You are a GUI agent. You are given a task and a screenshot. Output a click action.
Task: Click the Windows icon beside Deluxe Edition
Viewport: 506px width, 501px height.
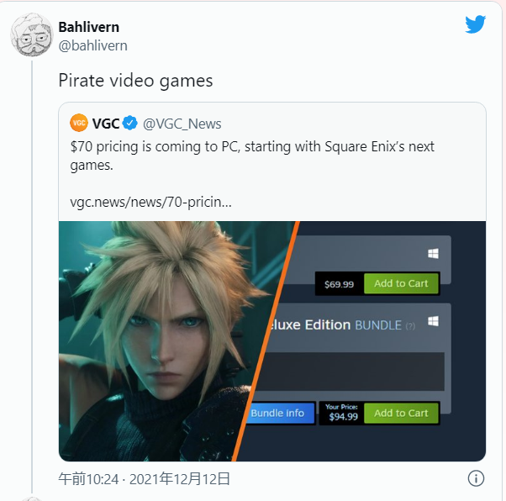pos(433,321)
